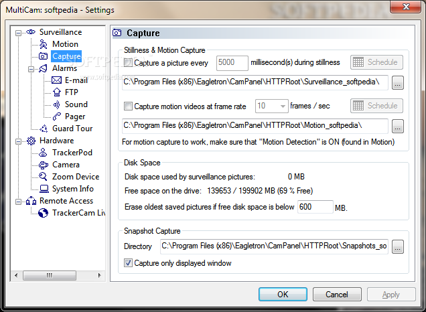Open the motion video Schedule button
Image resolution: width=426 pixels, height=312 pixels.
click(376, 106)
